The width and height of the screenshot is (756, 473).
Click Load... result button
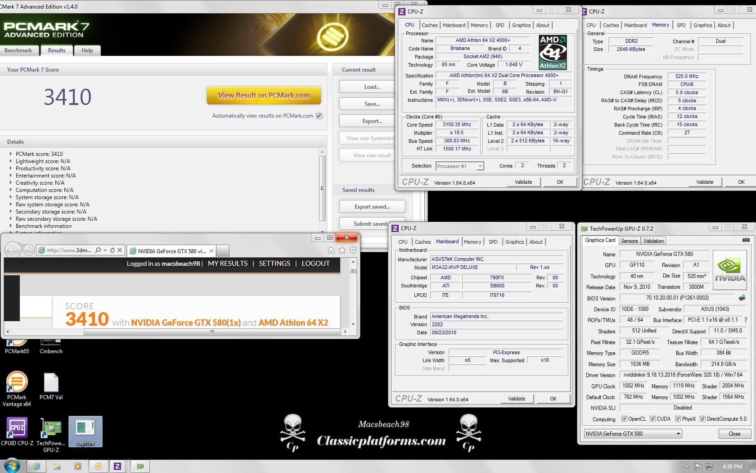pyautogui.click(x=372, y=87)
